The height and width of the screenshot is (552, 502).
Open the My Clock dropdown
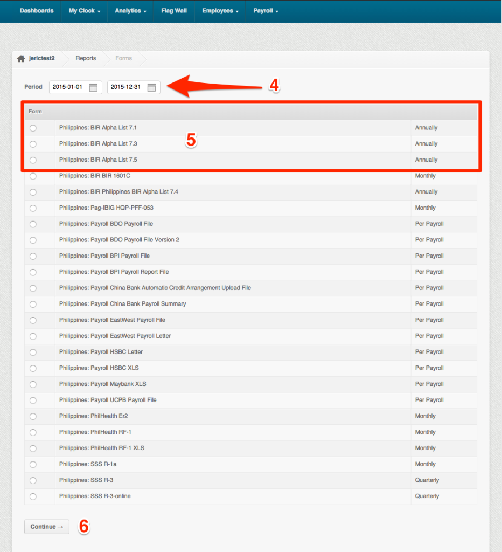(x=83, y=11)
